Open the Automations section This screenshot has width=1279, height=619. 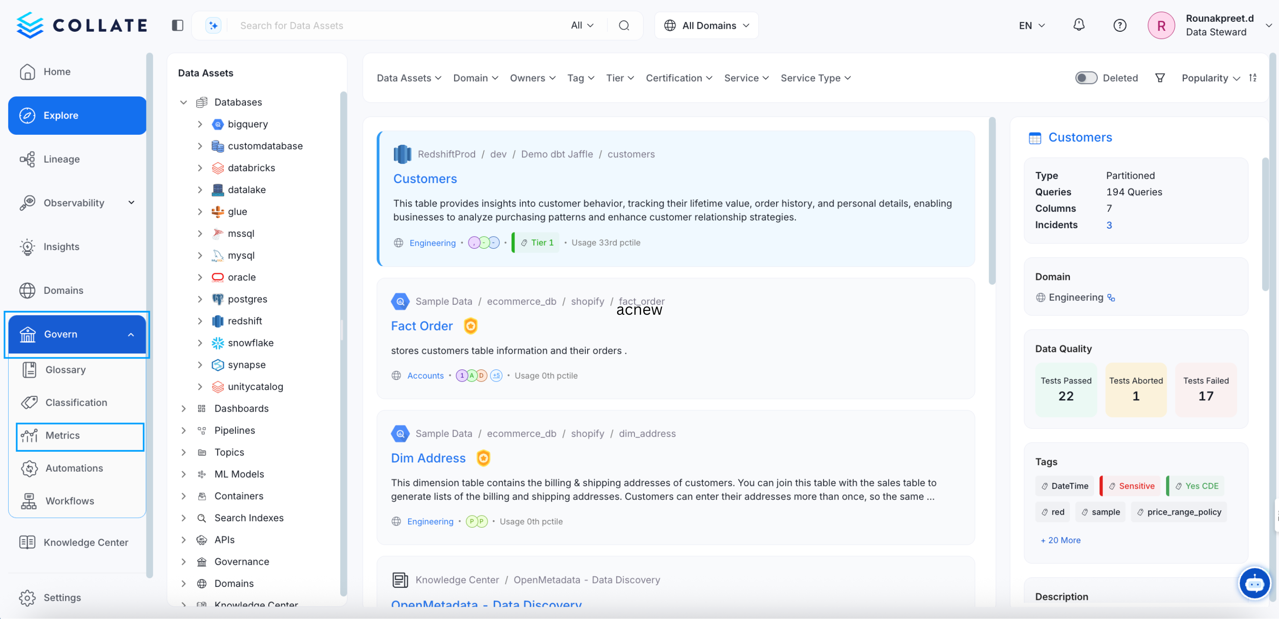coord(74,468)
